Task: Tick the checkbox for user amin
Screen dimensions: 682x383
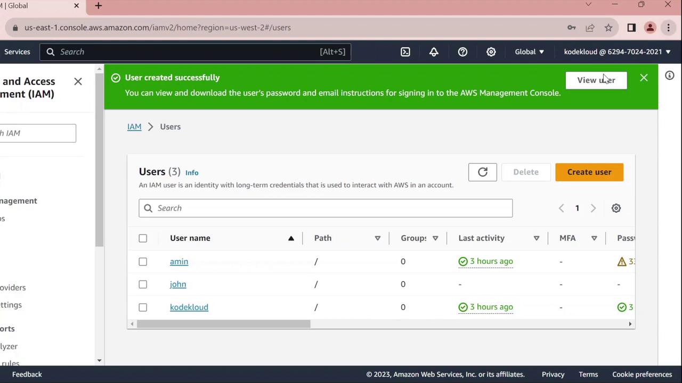Action: pyautogui.click(x=143, y=262)
